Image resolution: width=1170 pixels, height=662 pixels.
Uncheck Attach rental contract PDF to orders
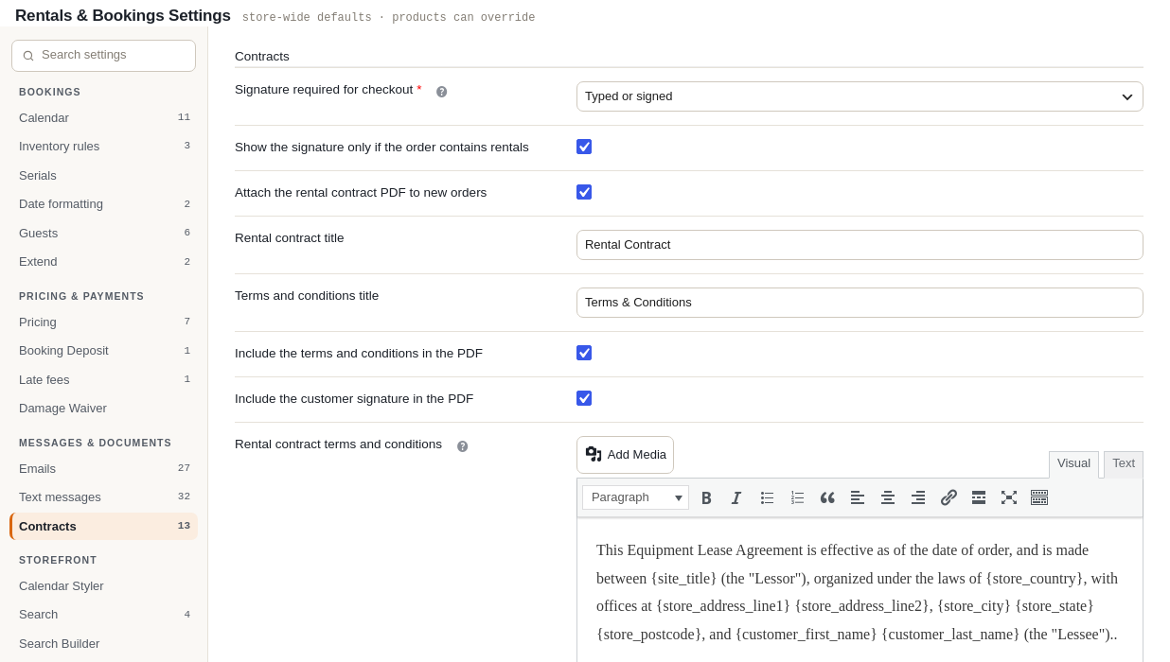pos(584,192)
